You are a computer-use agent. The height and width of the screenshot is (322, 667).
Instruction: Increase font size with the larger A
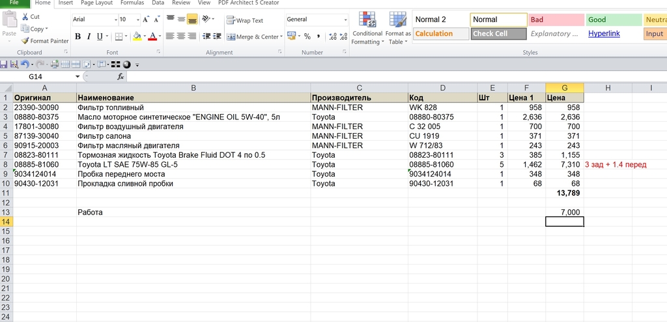(x=146, y=19)
